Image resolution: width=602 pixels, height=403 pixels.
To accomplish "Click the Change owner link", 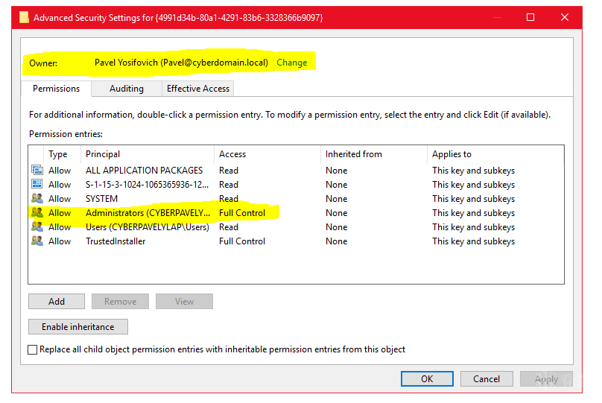I will pos(292,63).
